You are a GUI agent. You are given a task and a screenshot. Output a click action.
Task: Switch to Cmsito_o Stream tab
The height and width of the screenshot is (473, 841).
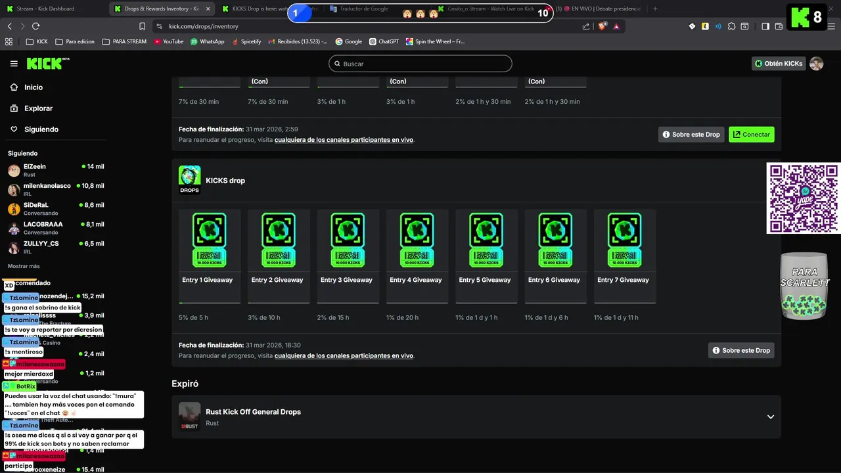coord(491,9)
